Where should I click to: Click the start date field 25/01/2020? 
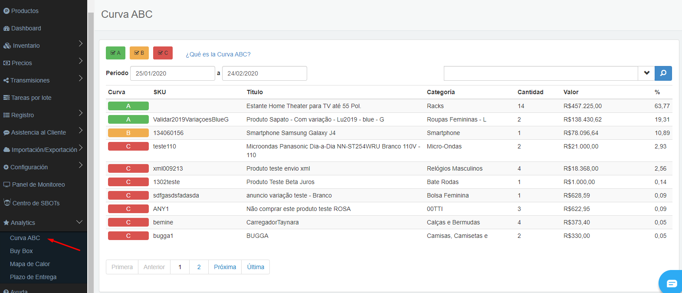(x=173, y=73)
